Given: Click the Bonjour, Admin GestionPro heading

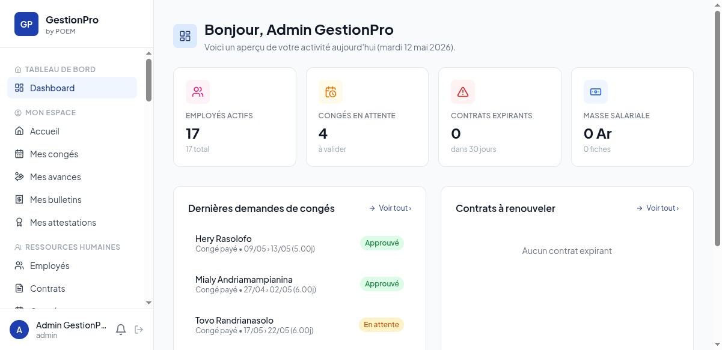Looking at the screenshot, I should 299,29.
